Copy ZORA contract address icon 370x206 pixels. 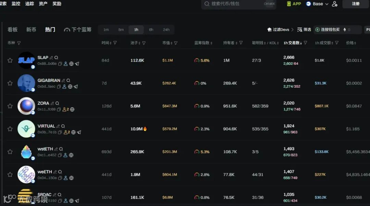[59, 109]
